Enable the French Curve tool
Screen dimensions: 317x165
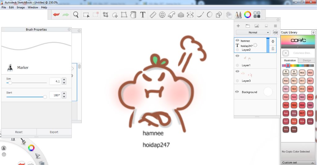point(172,15)
